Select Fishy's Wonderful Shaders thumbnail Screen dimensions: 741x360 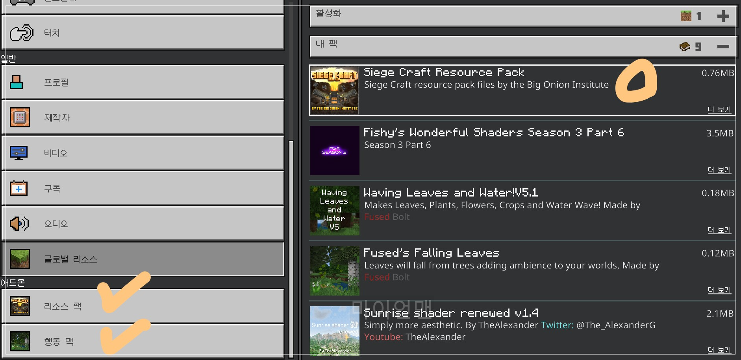[x=334, y=151]
